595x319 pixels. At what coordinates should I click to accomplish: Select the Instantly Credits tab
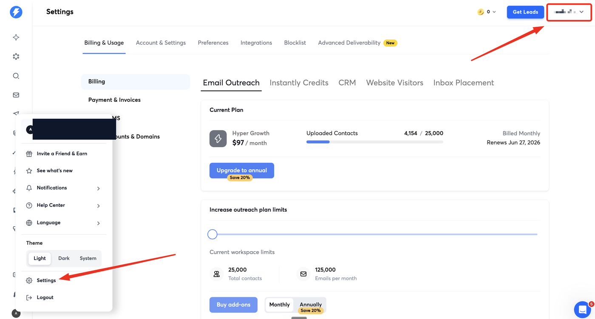click(x=299, y=83)
